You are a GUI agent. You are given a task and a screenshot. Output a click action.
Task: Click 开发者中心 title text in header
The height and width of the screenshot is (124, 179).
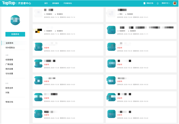pos(24,3)
